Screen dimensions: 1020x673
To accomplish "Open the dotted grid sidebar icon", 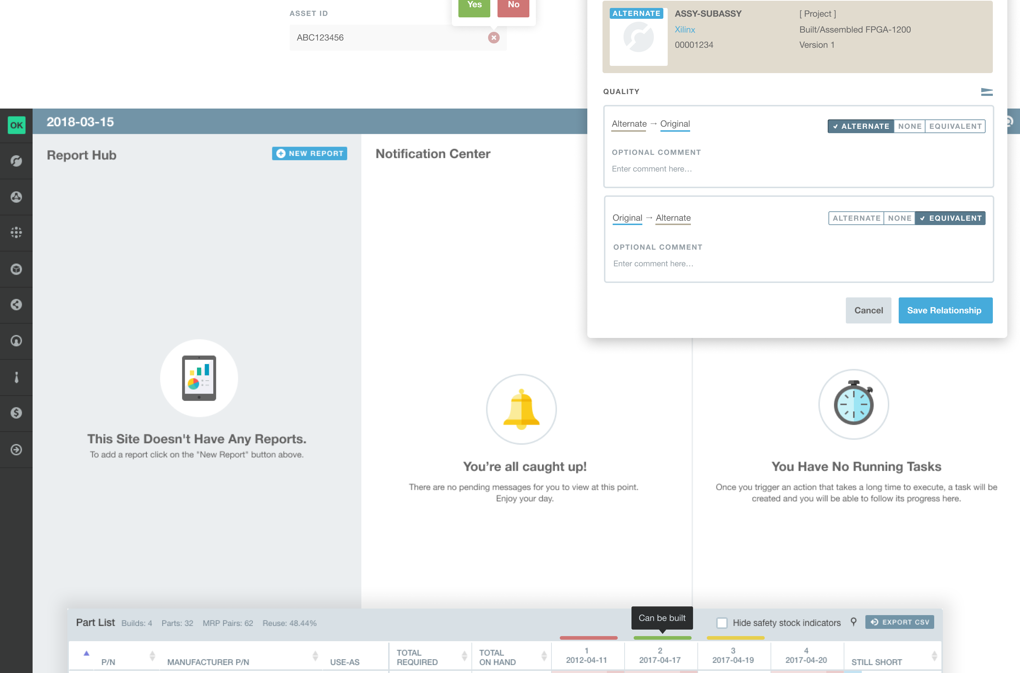I will point(16,233).
